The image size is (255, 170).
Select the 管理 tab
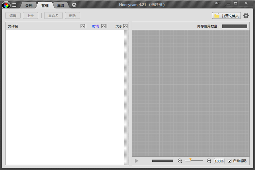point(45,5)
